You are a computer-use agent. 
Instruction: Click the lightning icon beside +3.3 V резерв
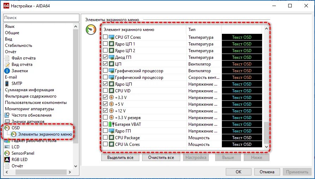click(111, 118)
